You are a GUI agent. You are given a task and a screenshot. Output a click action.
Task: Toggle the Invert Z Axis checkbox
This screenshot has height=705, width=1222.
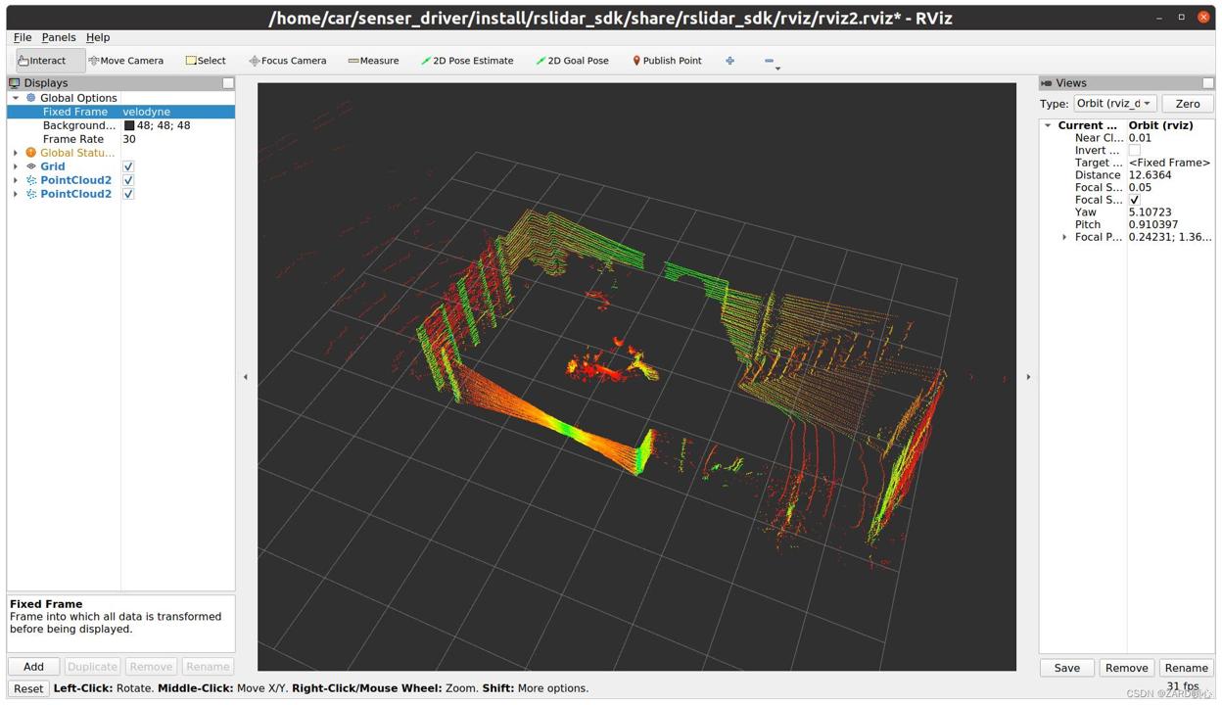(x=1134, y=151)
